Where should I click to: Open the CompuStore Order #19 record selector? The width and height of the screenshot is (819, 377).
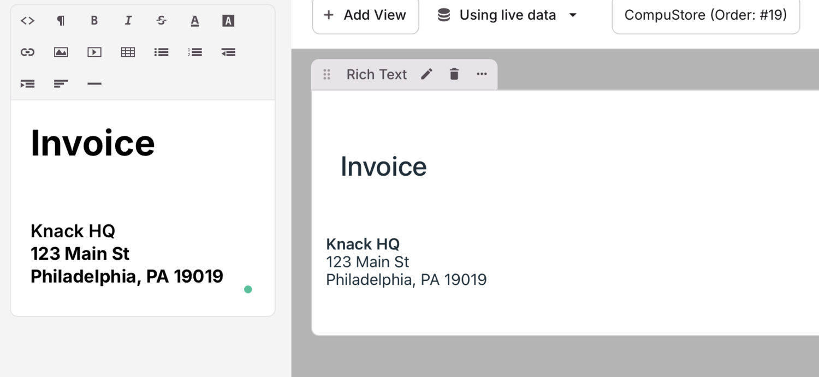click(x=705, y=15)
